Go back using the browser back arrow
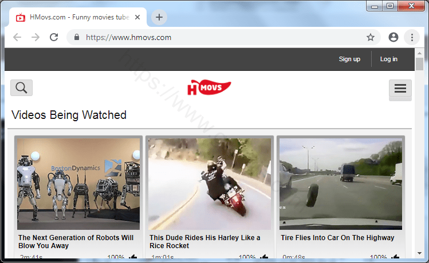The height and width of the screenshot is (263, 429). pos(17,37)
